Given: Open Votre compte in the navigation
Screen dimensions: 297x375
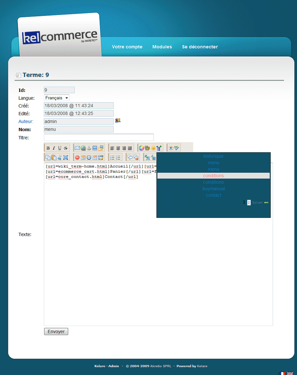Looking at the screenshot, I should [127, 47].
